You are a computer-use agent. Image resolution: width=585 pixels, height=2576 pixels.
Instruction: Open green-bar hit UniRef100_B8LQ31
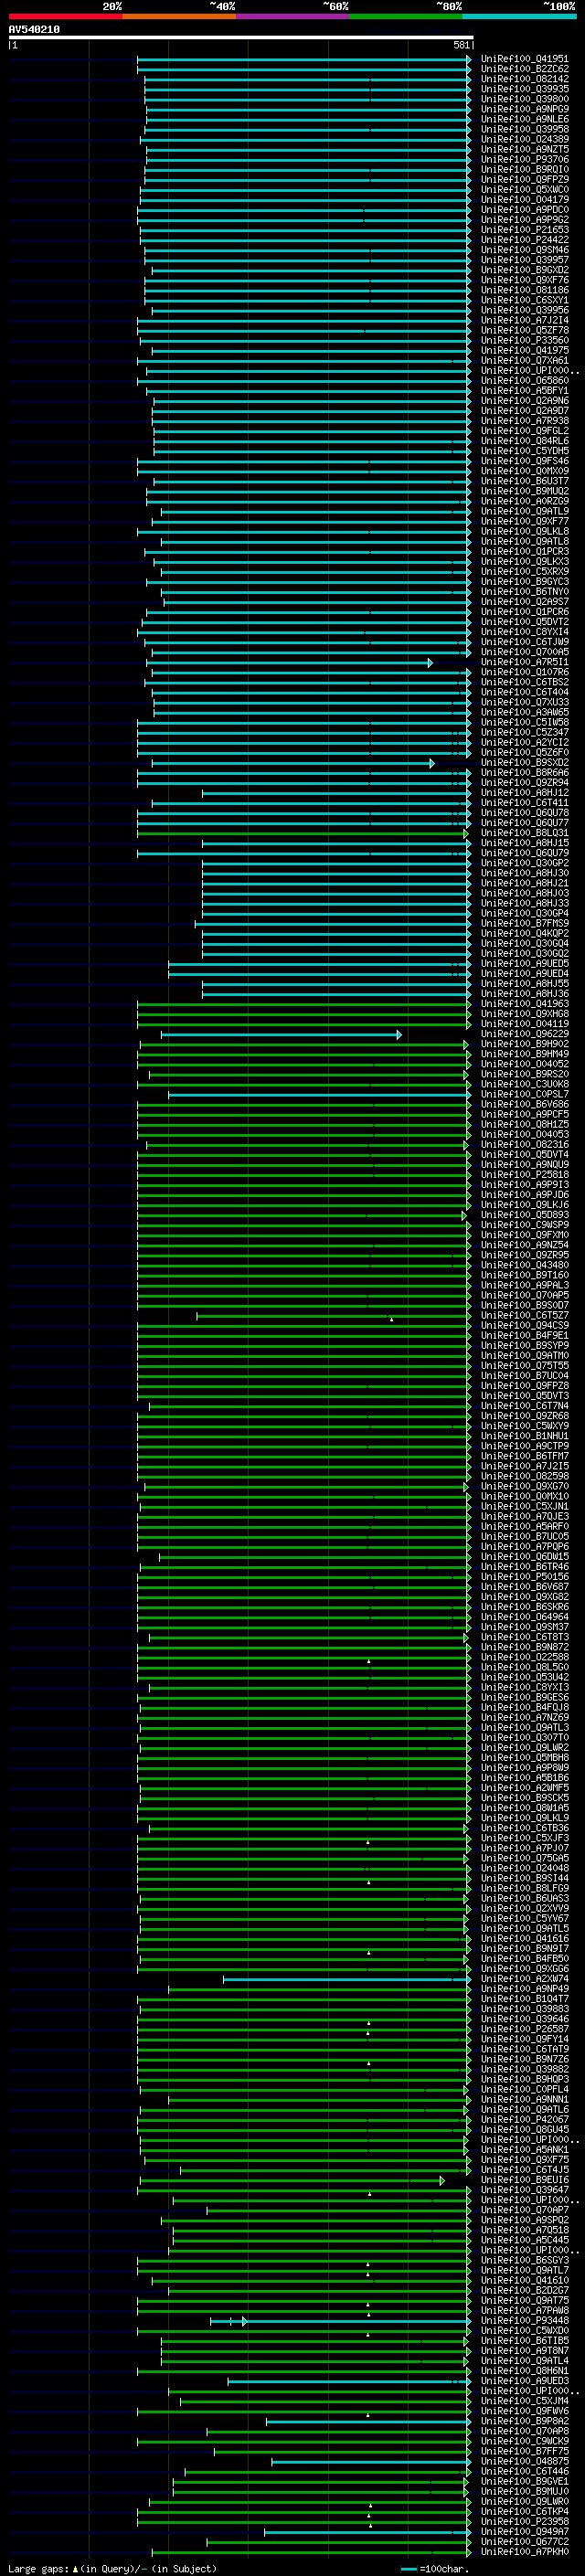(524, 833)
